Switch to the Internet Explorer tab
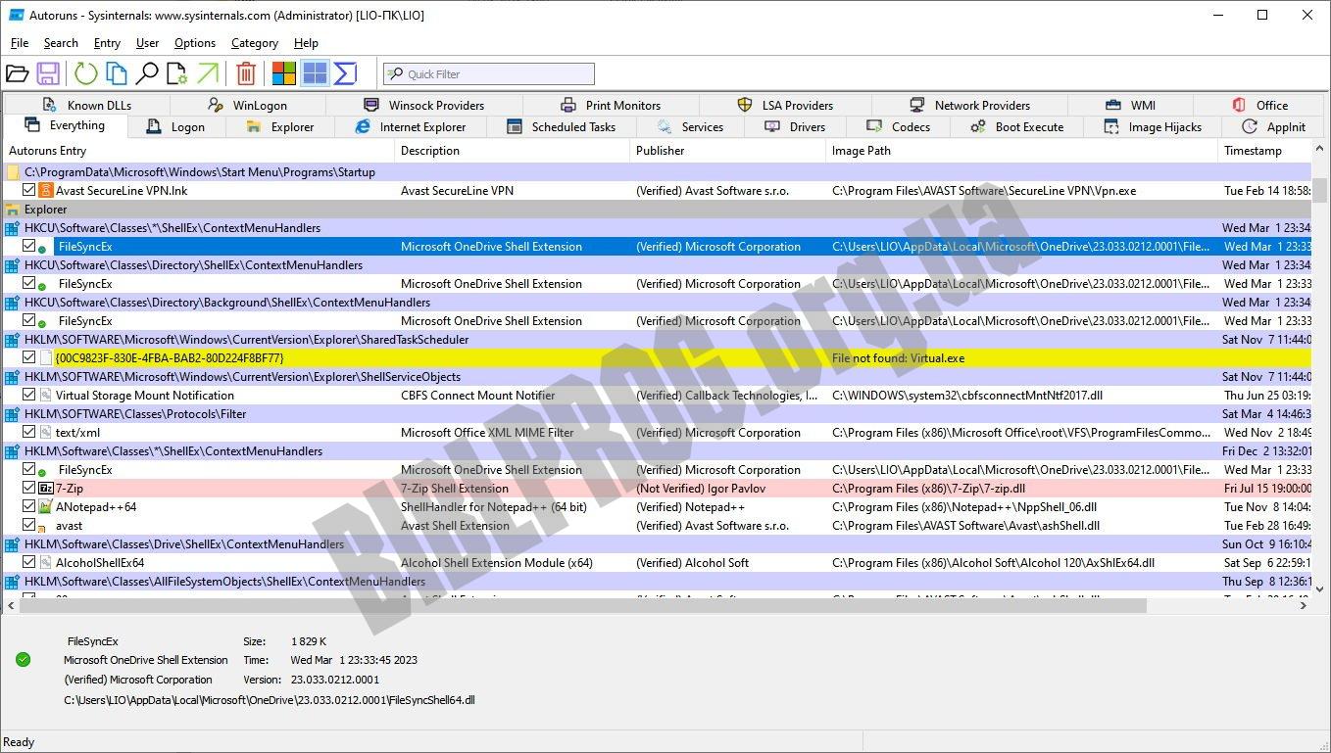 pos(410,127)
